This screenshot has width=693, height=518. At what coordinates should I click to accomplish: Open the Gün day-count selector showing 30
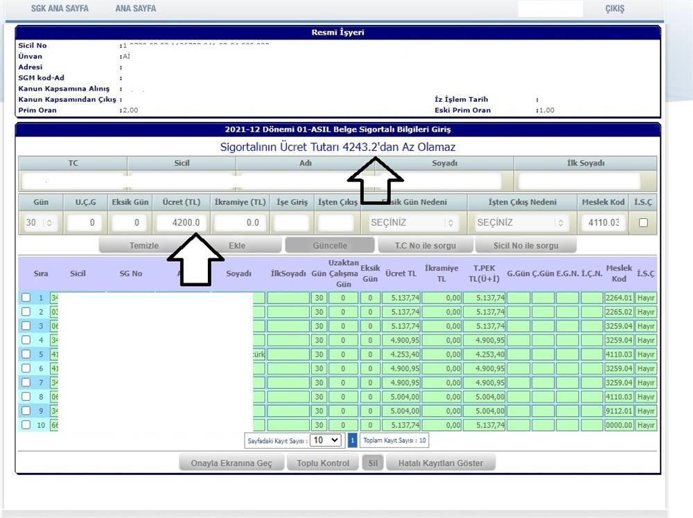(x=40, y=222)
